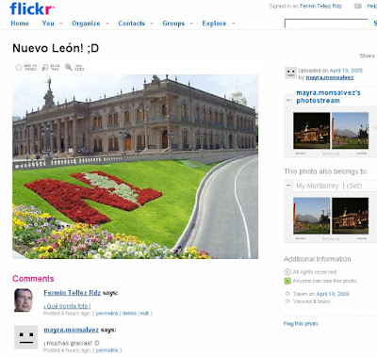Open the Organize navigation item
This screenshot has height=357, width=377.
point(86,24)
